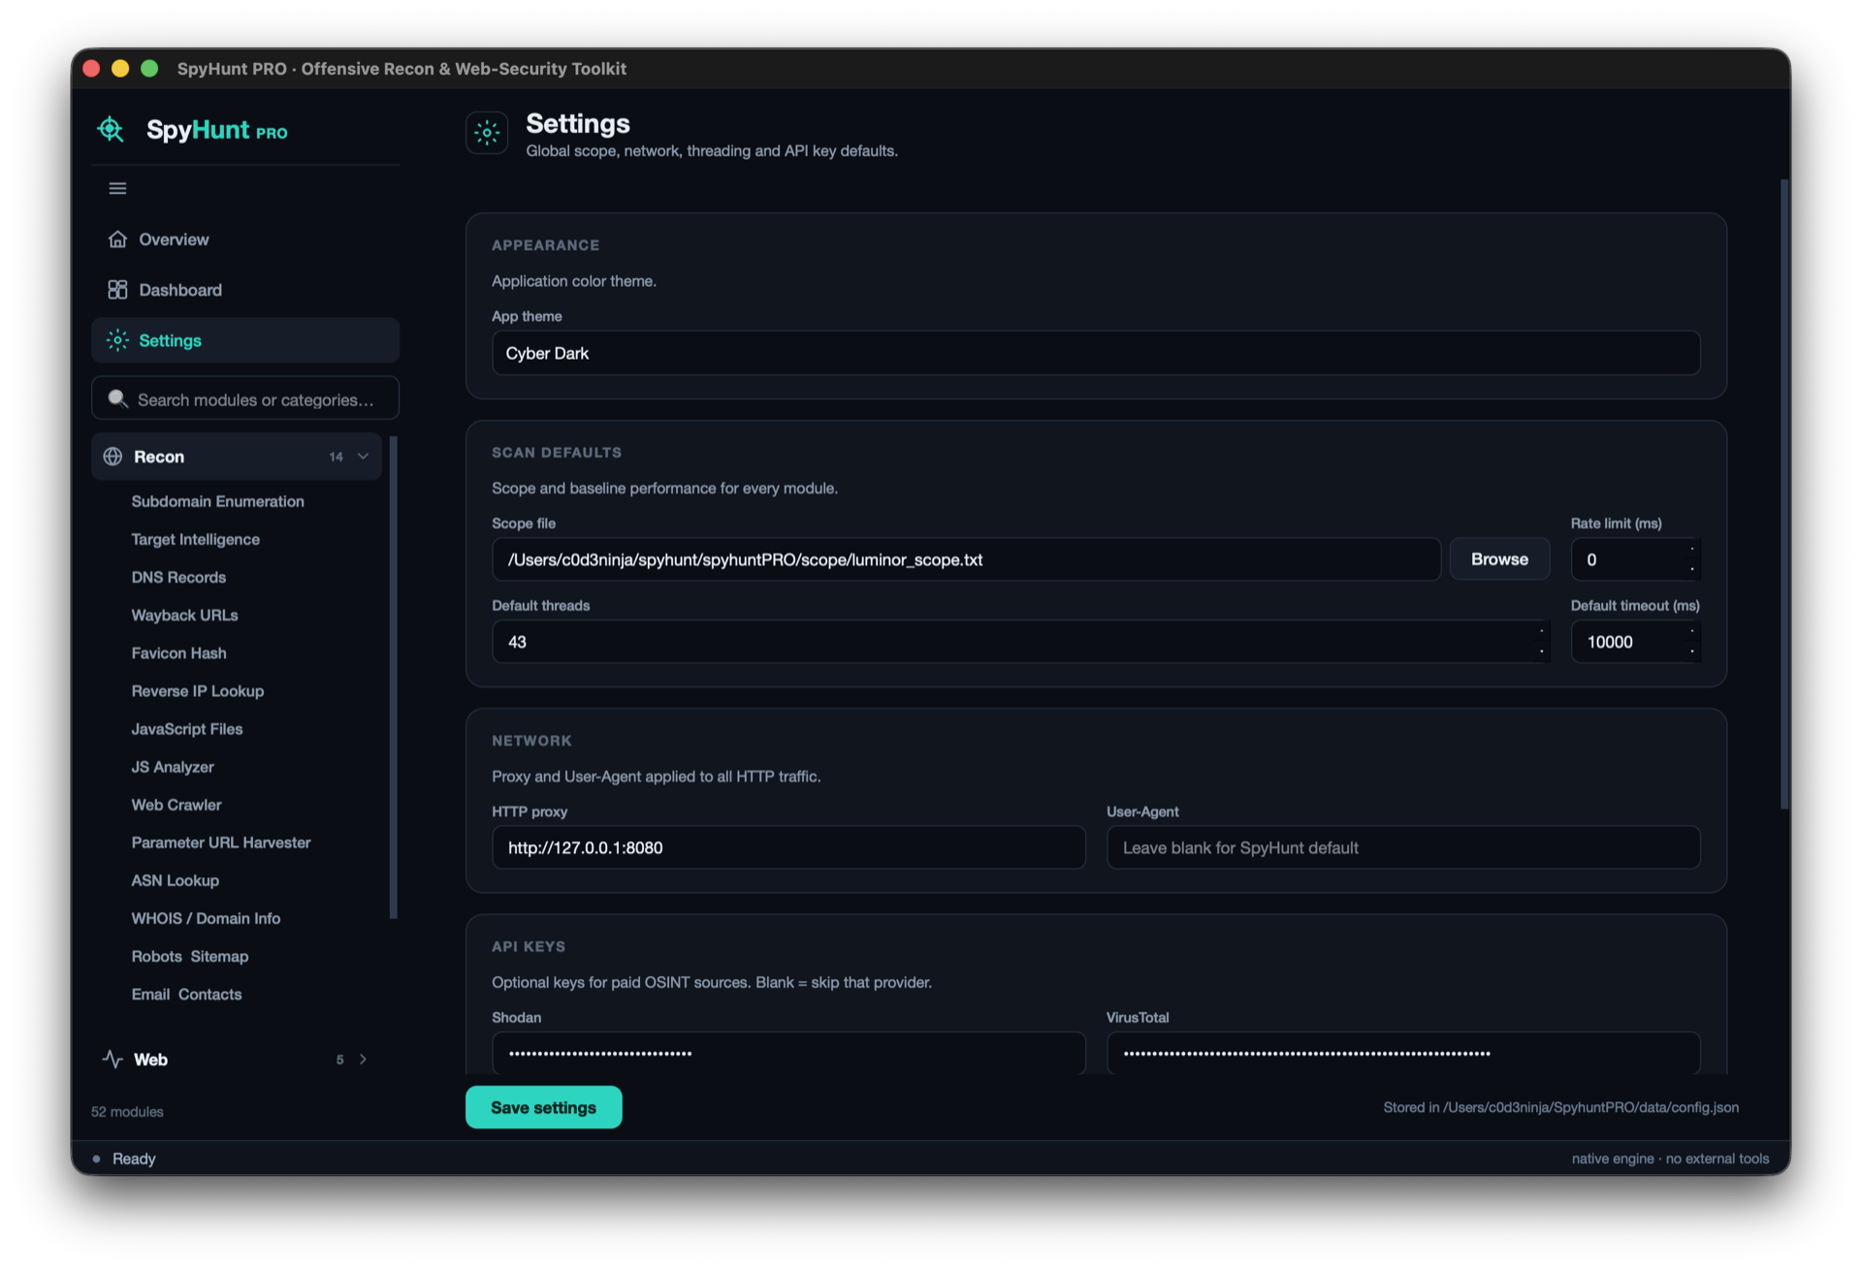Open Favicon Hash module

178,652
